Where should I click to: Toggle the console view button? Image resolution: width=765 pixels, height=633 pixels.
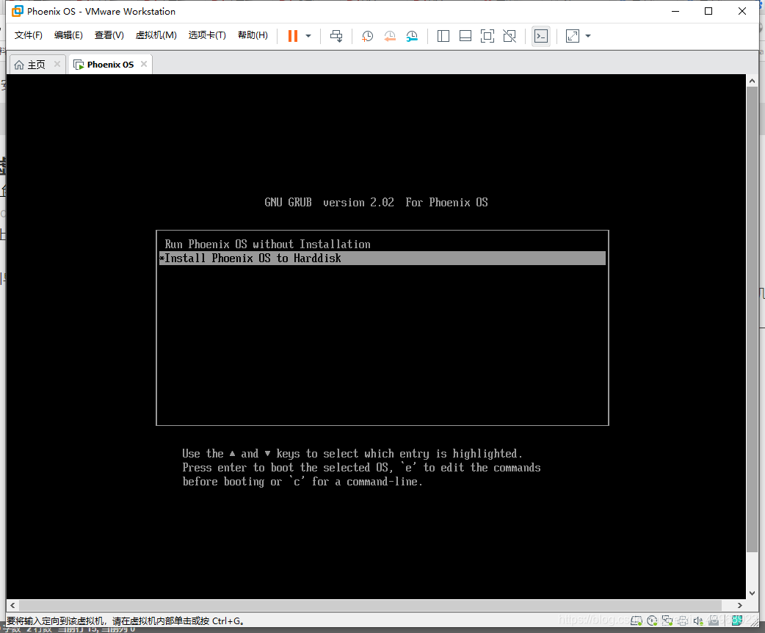click(541, 36)
